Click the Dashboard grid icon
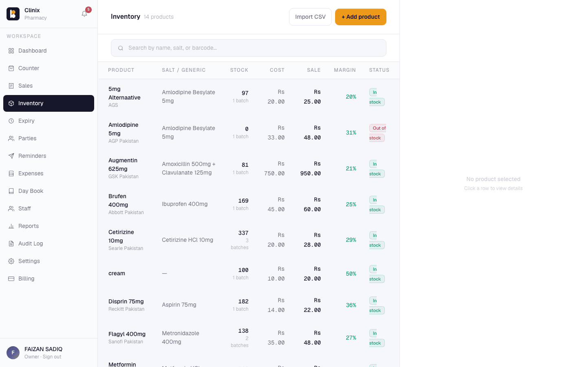The image size is (587, 367). [x=11, y=51]
